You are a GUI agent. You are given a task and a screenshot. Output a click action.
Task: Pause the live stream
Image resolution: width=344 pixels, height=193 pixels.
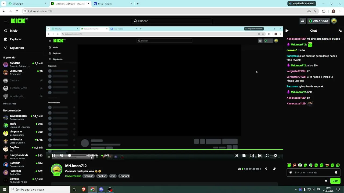(53, 155)
